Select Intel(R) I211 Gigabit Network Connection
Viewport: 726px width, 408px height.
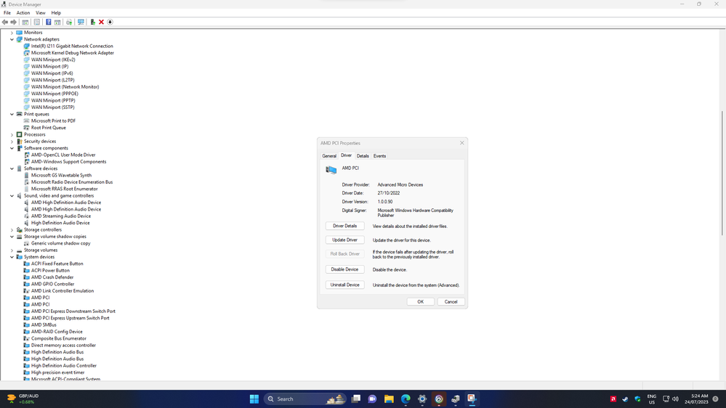click(x=72, y=46)
